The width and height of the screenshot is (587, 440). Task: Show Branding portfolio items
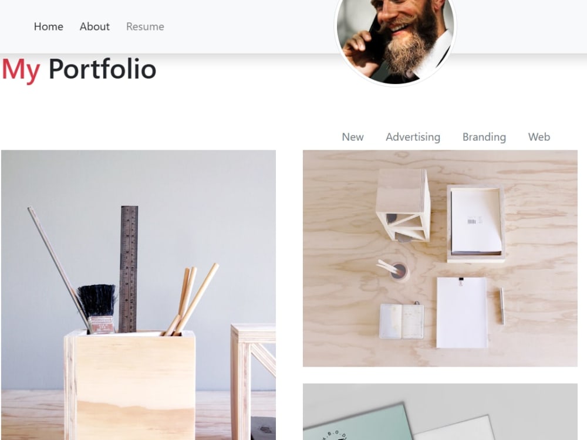pyautogui.click(x=484, y=137)
